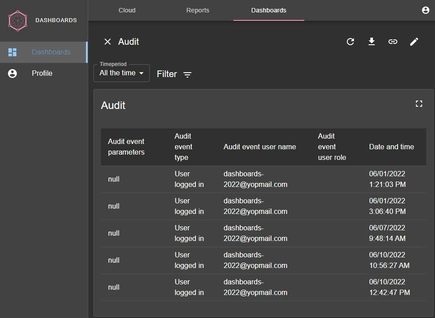Image resolution: width=435 pixels, height=318 pixels.
Task: Open the Timeperiod dropdown
Action: click(x=121, y=73)
